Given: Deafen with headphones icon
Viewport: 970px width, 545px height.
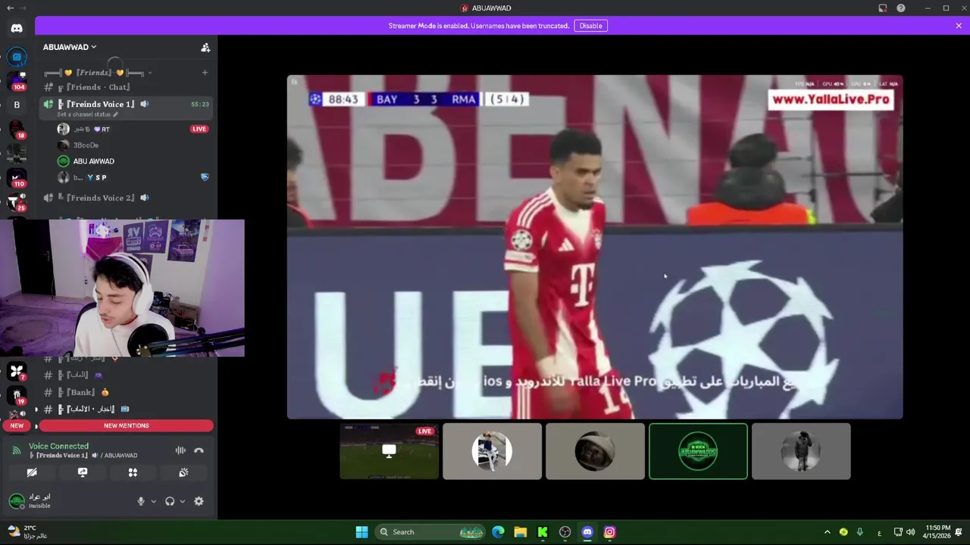Looking at the screenshot, I should pyautogui.click(x=170, y=501).
